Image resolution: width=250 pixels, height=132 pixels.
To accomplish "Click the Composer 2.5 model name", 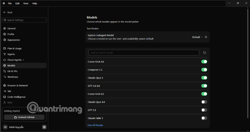I will coord(95,70).
